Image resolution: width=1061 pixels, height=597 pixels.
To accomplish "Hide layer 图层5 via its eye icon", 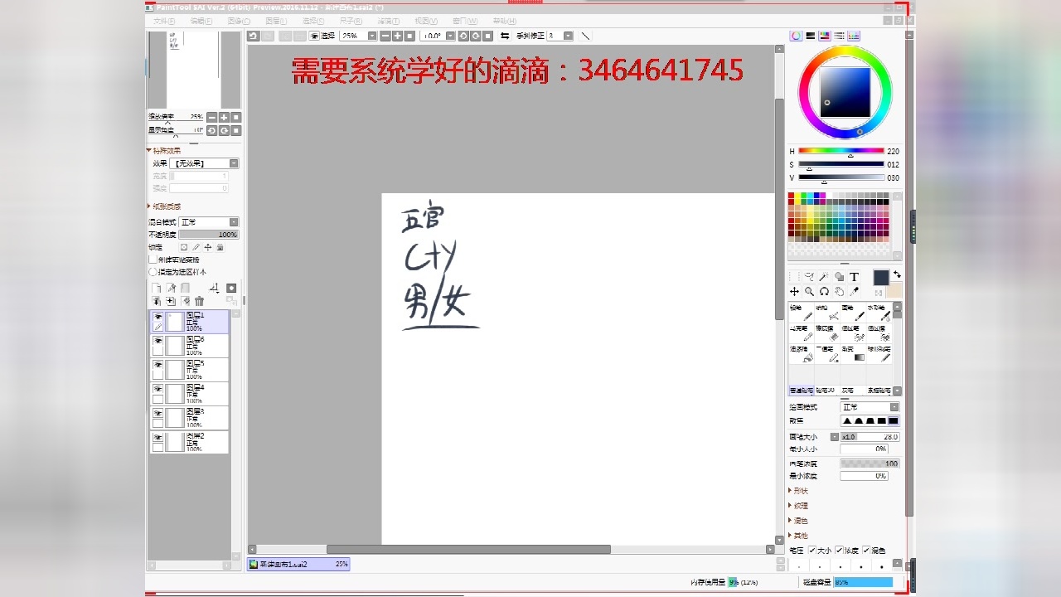I will [x=157, y=365].
